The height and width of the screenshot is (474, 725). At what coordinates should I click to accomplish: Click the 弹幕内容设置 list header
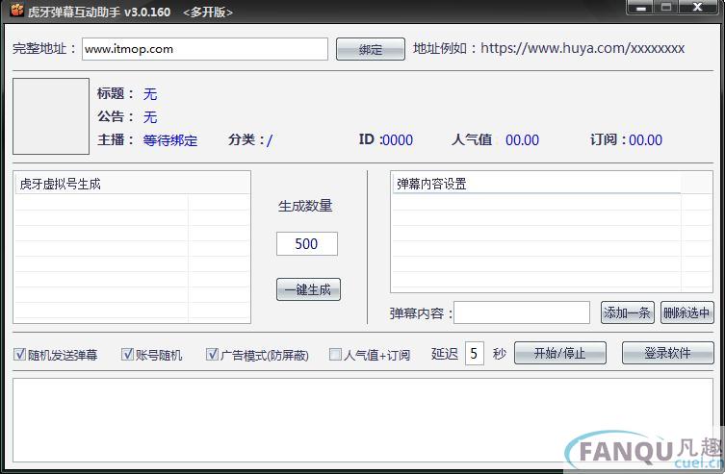536,184
